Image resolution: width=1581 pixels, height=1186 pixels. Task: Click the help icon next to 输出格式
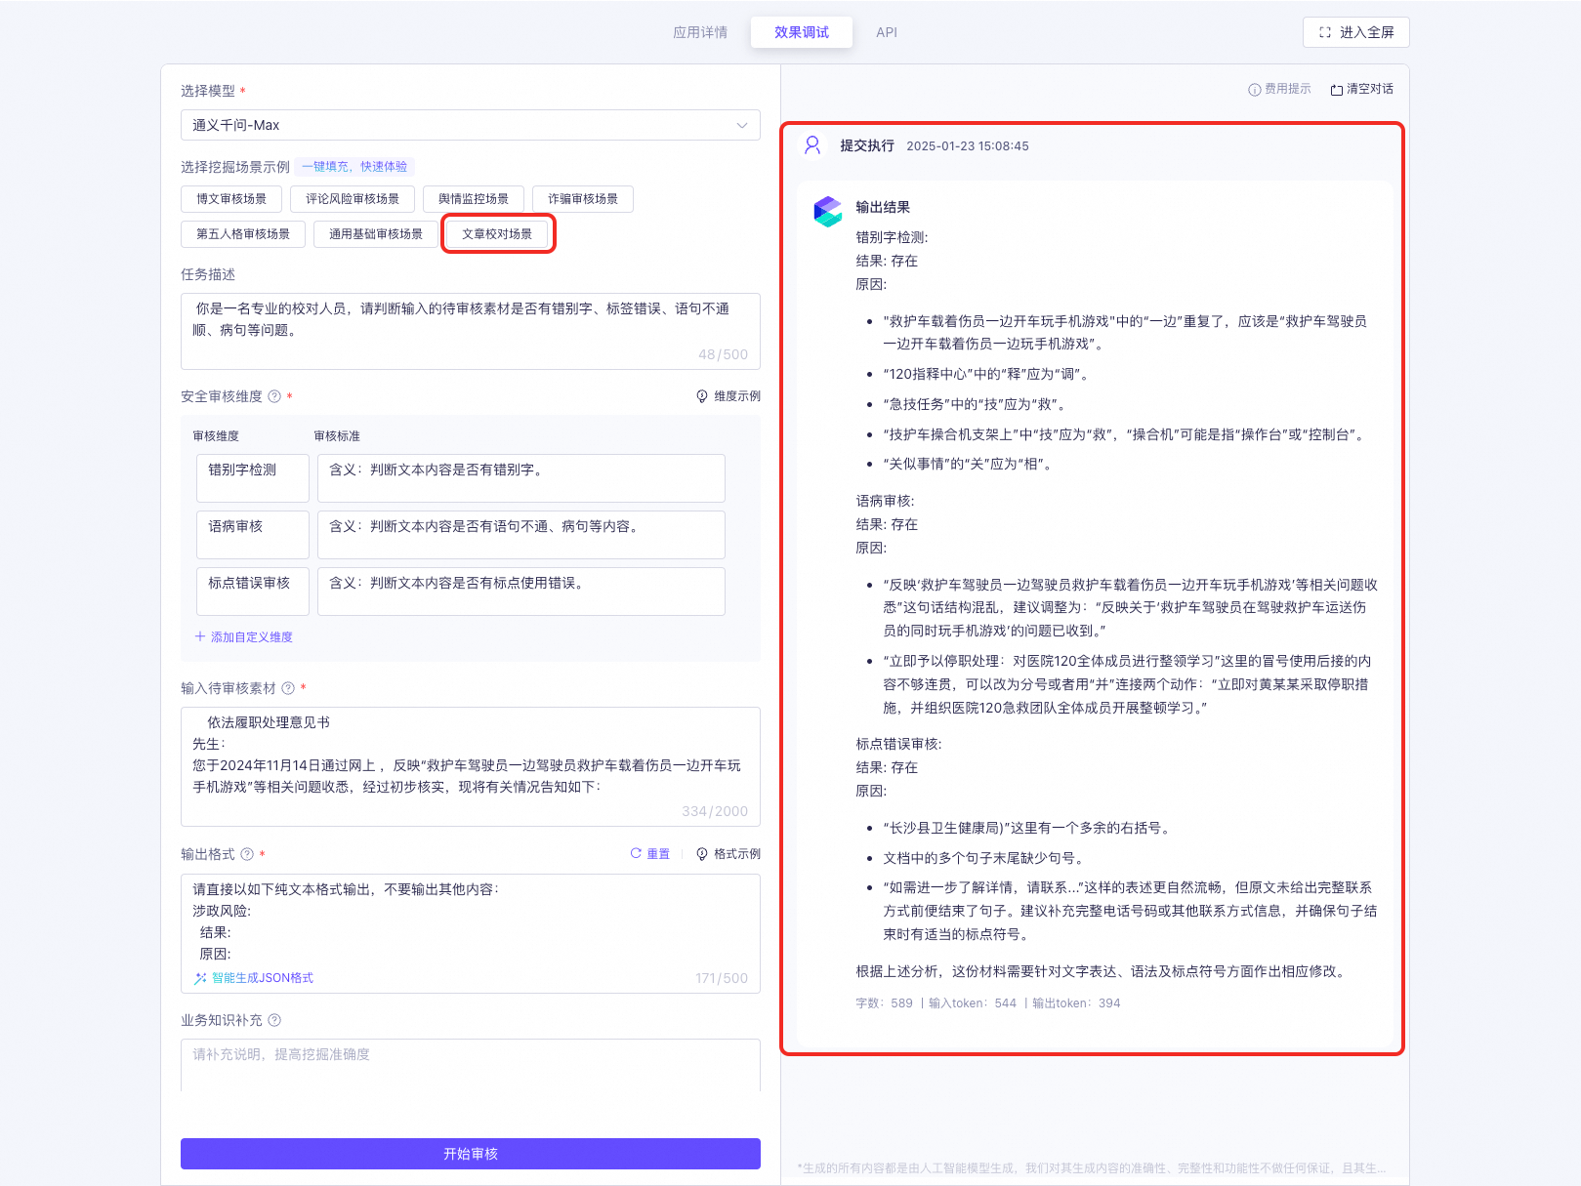click(247, 854)
